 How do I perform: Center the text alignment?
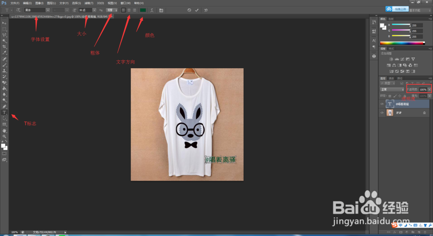129,10
